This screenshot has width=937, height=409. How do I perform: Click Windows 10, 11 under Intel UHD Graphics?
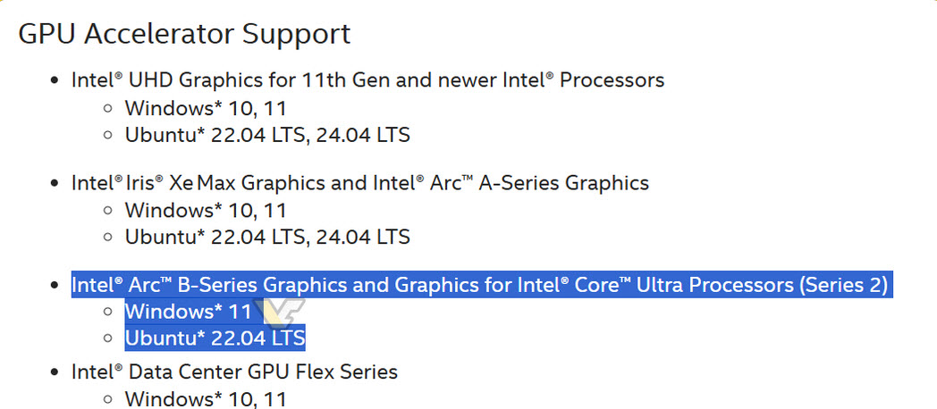pos(206,109)
